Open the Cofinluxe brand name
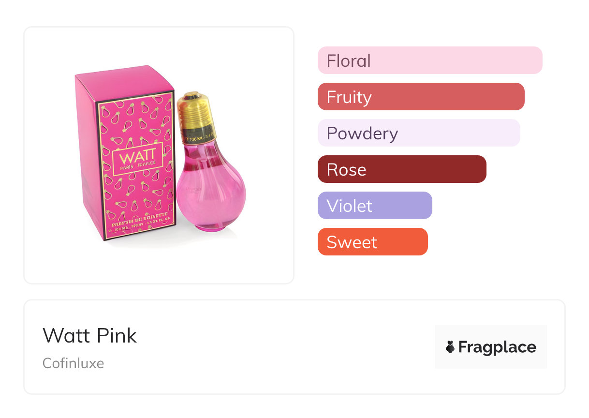Image resolution: width=589 pixels, height=418 pixels. tap(73, 363)
